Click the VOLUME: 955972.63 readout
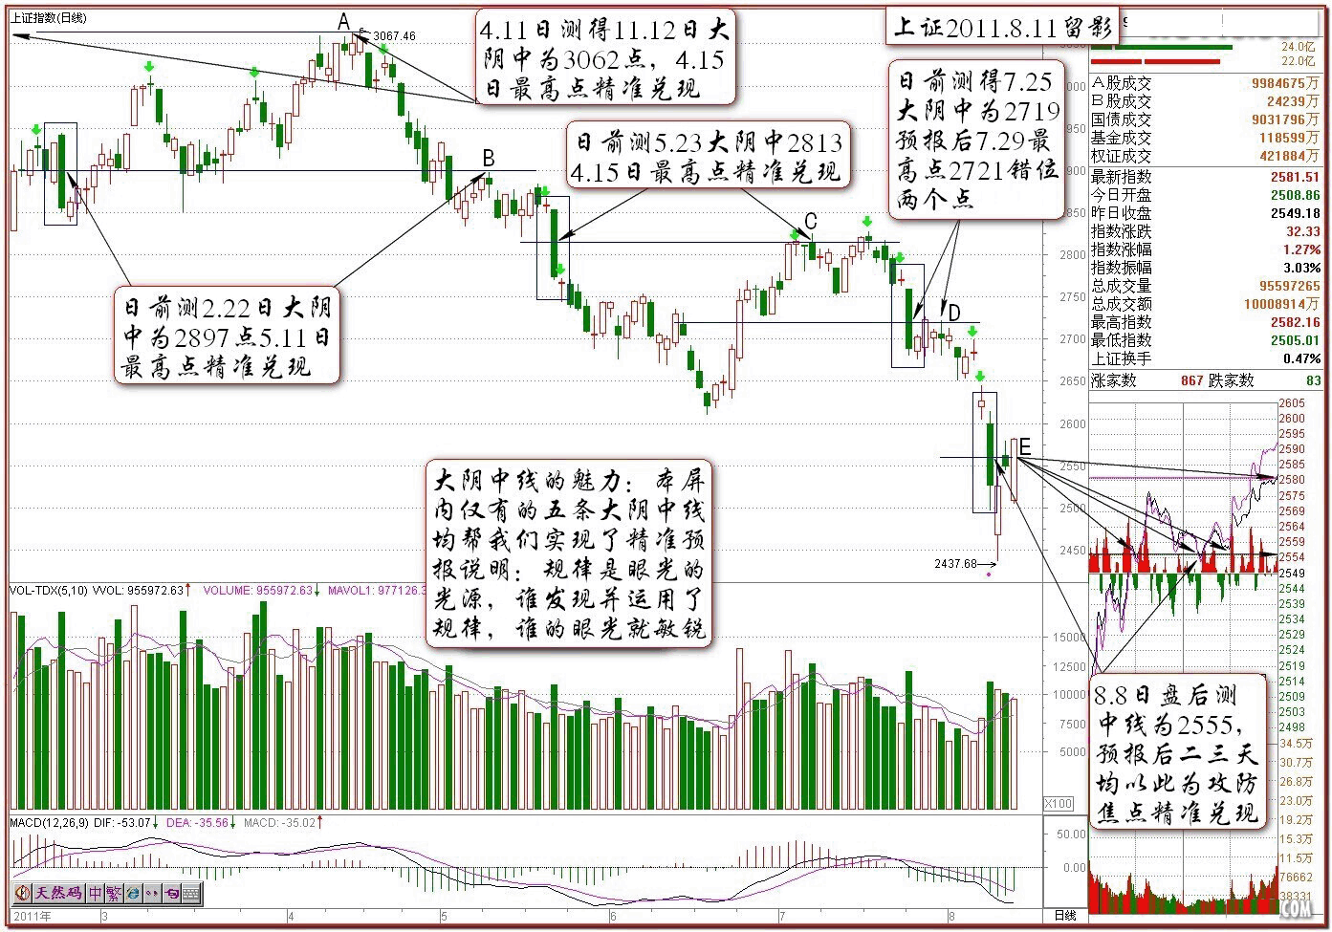The width and height of the screenshot is (1332, 932). (x=257, y=591)
